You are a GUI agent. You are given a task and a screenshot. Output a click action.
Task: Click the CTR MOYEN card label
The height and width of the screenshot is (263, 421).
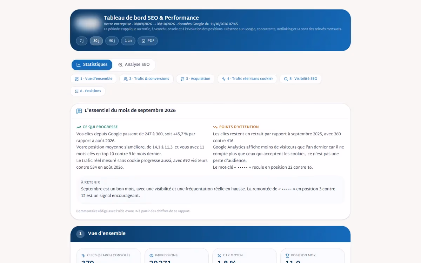tap(233, 255)
